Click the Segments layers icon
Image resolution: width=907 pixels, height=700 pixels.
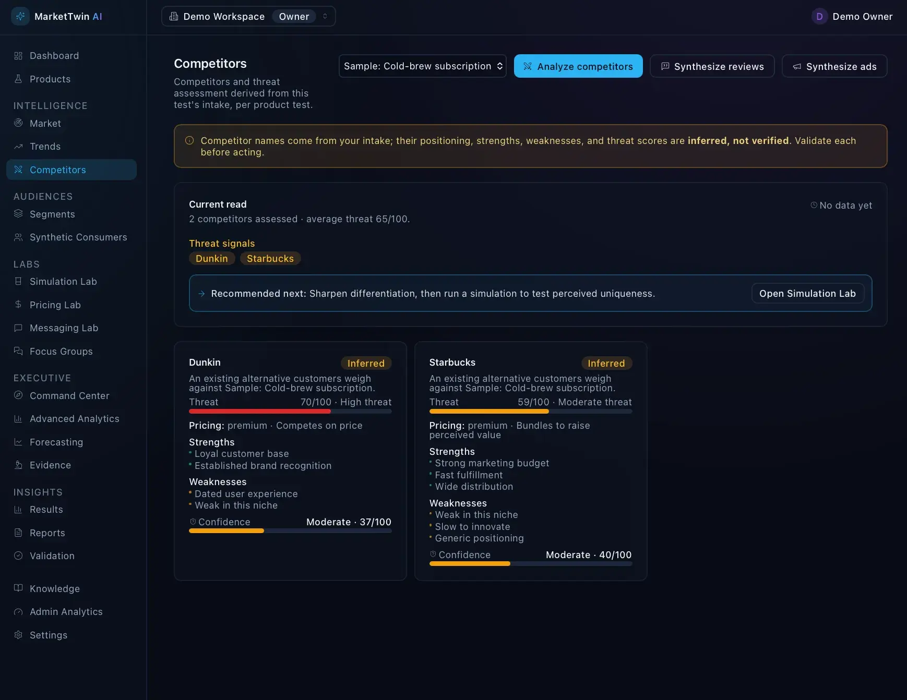click(x=18, y=214)
